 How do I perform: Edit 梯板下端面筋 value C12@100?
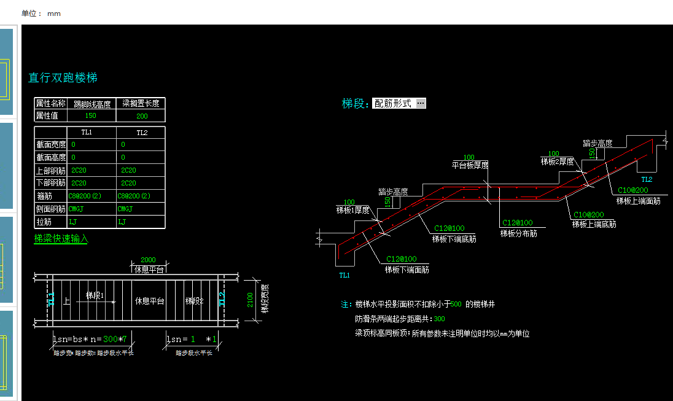tap(402, 259)
